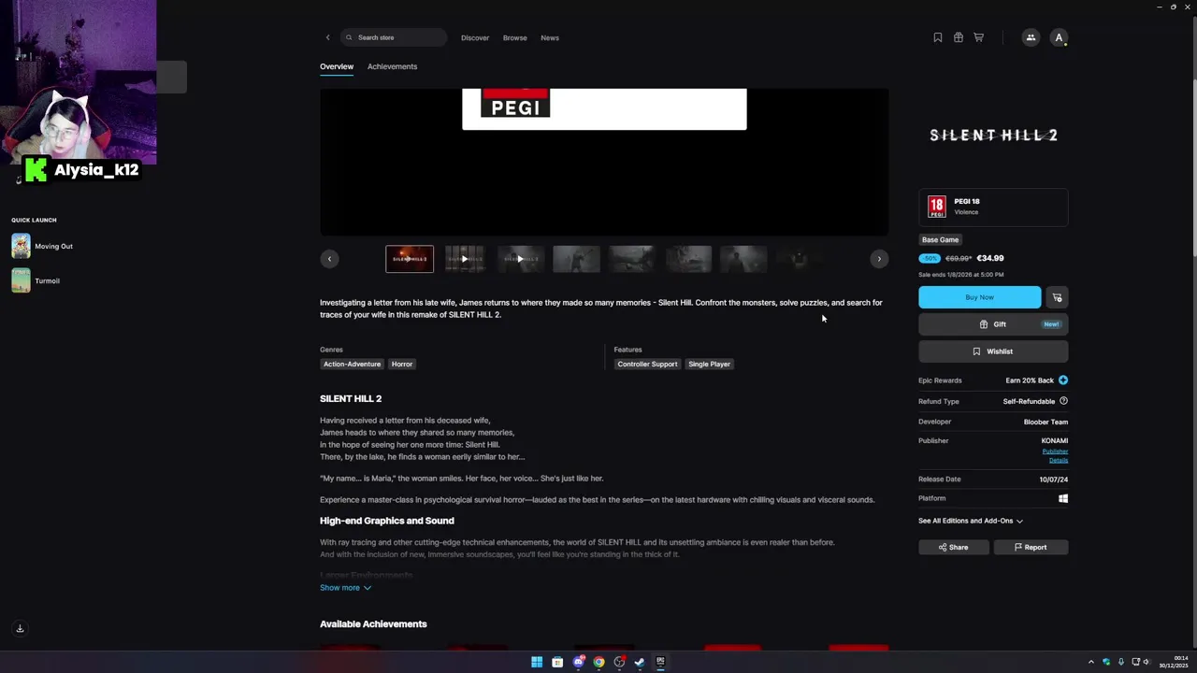1197x673 pixels.
Task: Open the Discover section
Action: (x=475, y=37)
